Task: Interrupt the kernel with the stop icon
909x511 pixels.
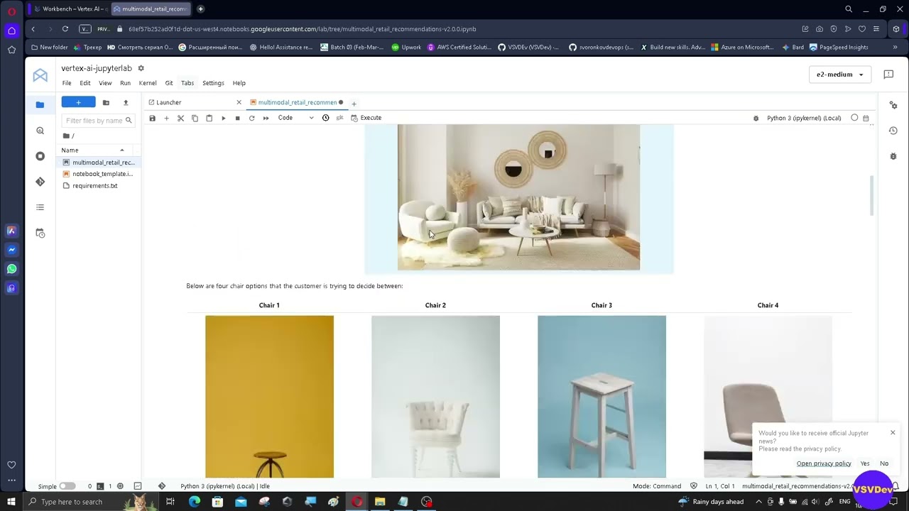Action: pyautogui.click(x=237, y=118)
